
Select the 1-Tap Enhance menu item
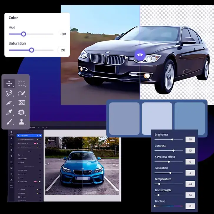tap(29, 136)
